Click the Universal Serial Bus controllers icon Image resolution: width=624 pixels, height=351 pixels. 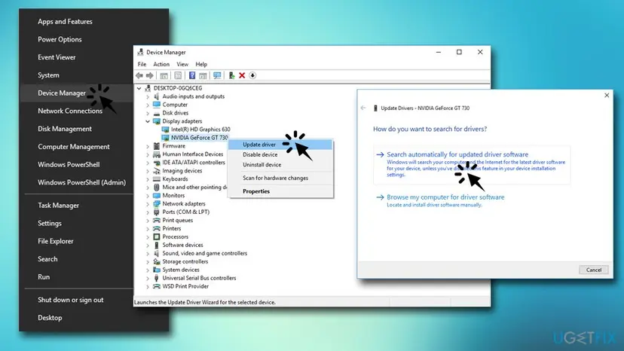157,278
